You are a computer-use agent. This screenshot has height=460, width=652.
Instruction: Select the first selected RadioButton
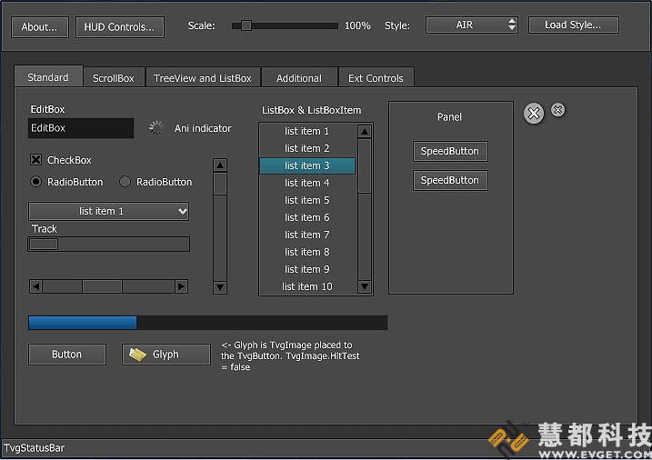click(36, 182)
